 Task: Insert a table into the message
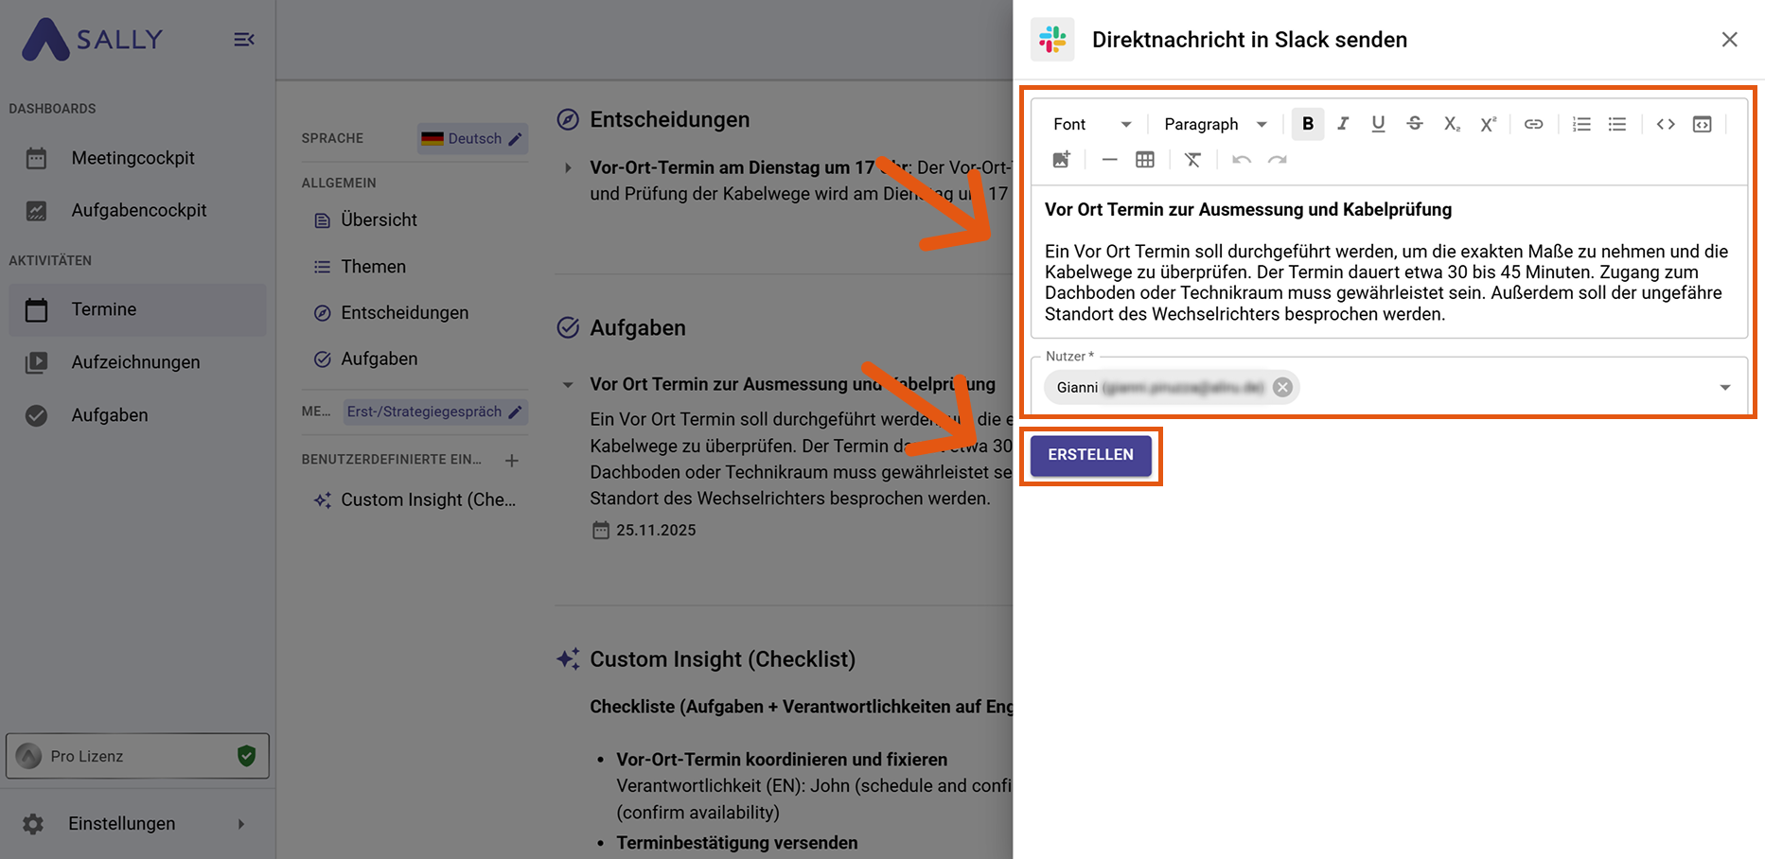click(1144, 159)
